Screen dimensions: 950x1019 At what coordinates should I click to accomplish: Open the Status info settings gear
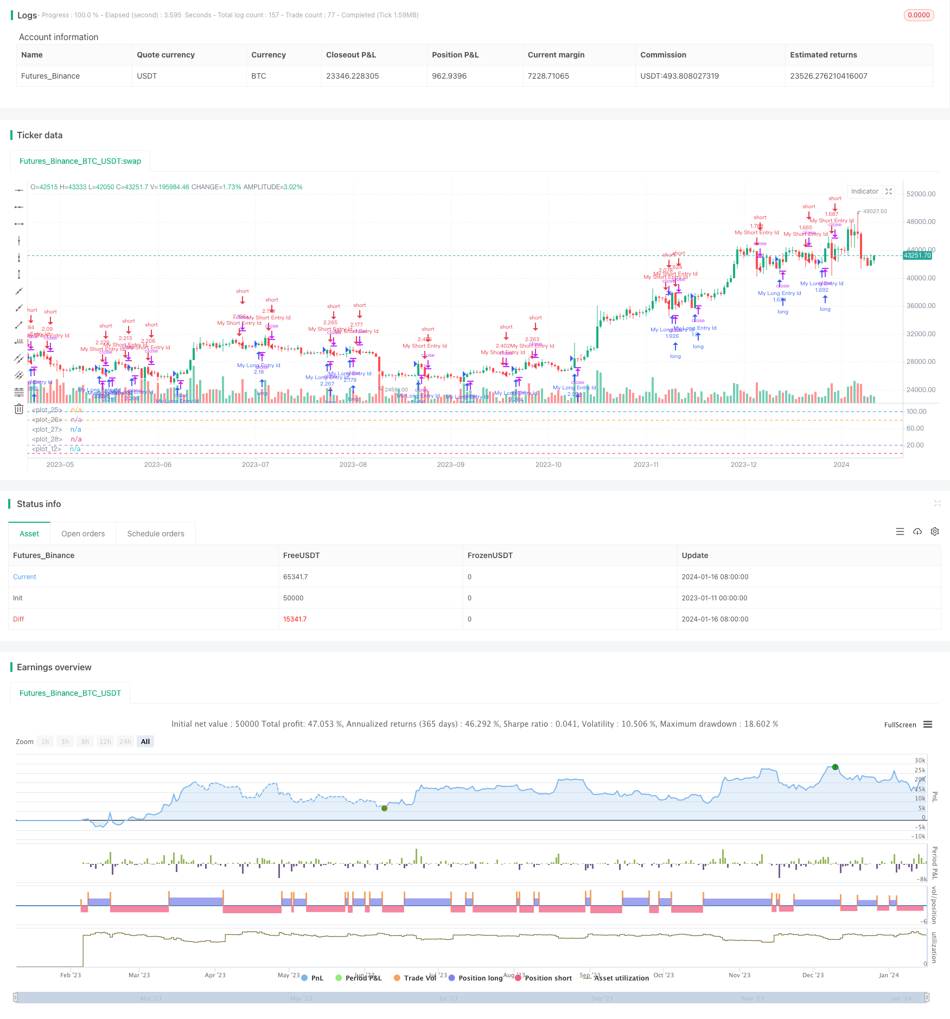[x=935, y=531]
